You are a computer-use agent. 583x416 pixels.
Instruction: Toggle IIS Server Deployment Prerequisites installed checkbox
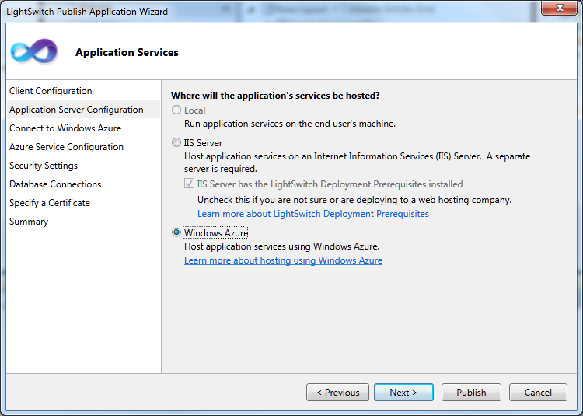189,184
